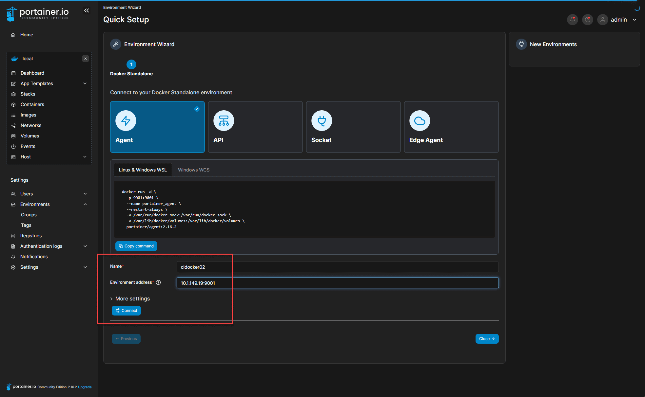Open the notifications bell icon
The image size is (645, 397).
[x=572, y=20]
